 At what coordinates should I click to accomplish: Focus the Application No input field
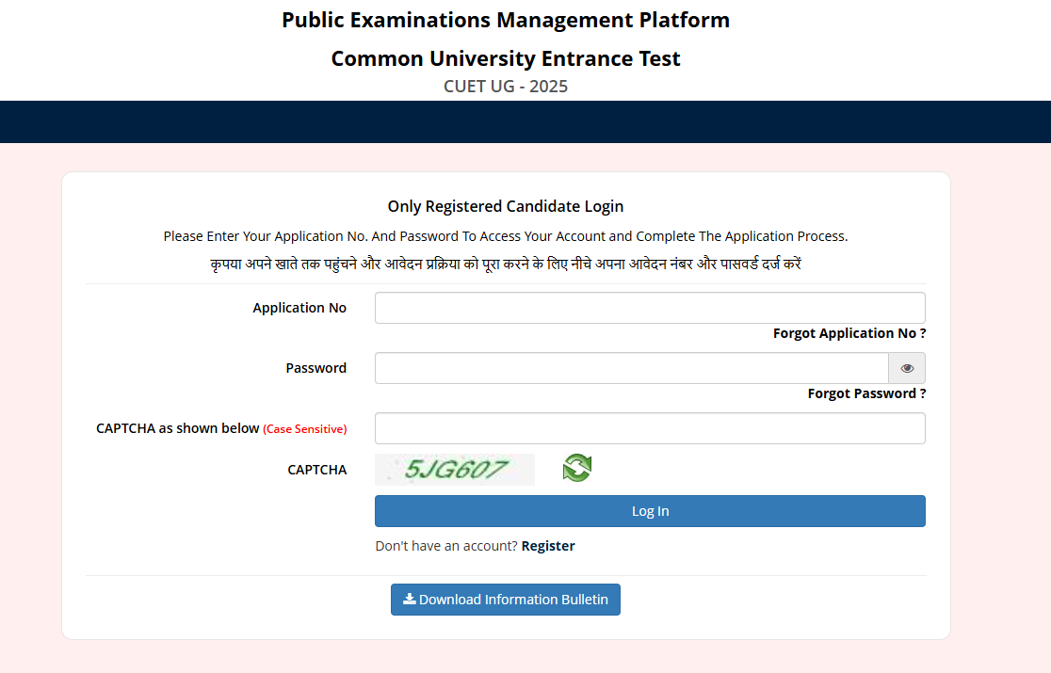tap(650, 308)
